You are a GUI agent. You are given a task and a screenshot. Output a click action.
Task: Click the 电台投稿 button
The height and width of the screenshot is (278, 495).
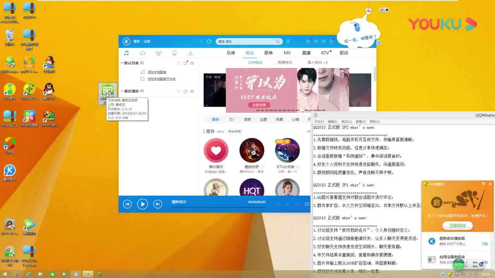click(x=234, y=132)
